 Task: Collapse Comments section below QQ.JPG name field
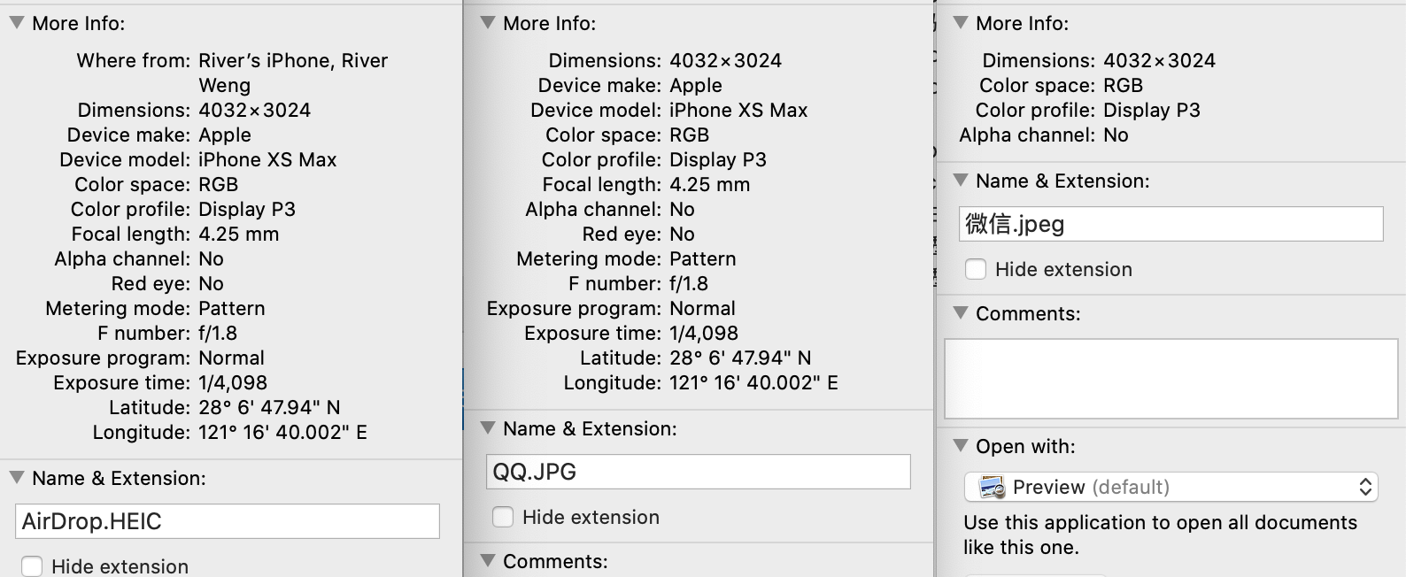(487, 561)
